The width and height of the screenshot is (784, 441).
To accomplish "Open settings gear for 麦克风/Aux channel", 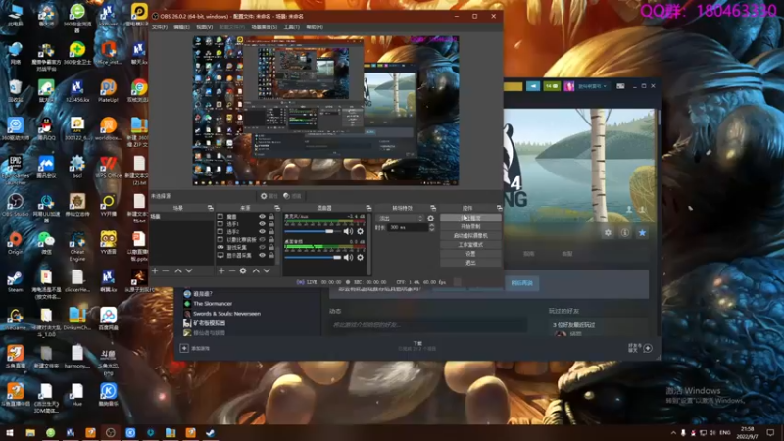I will point(360,231).
